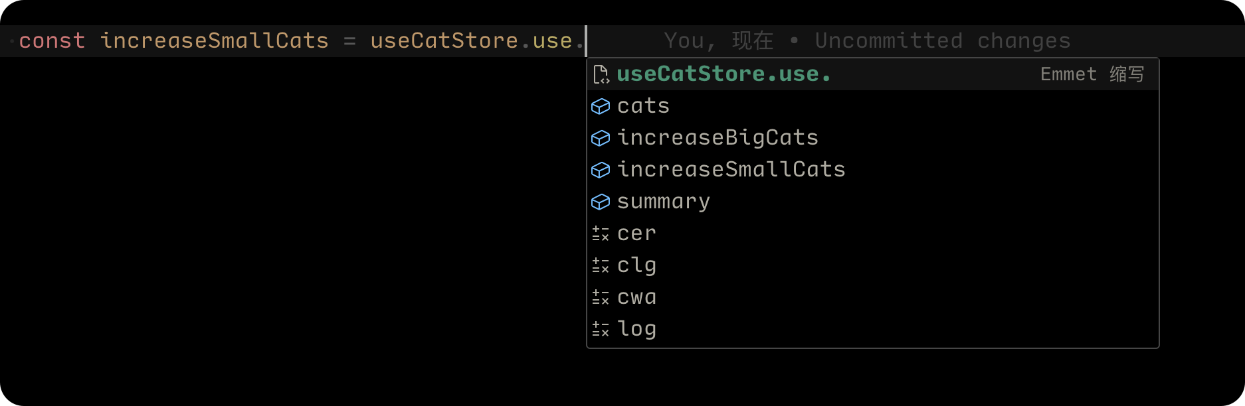
Task: Click the Emmet 缩写 label in suggestions
Action: (1092, 74)
